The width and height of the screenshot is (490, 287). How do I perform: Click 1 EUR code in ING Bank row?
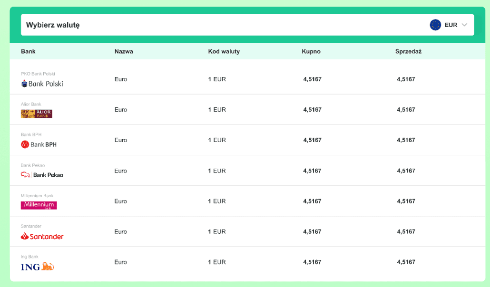[x=217, y=262]
